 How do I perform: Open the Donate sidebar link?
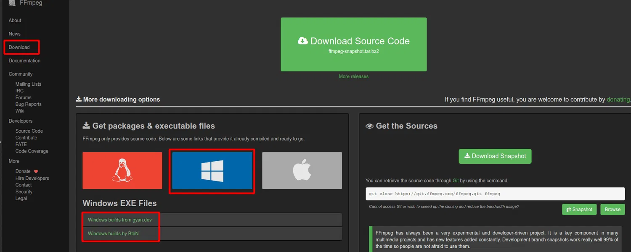tap(23, 171)
